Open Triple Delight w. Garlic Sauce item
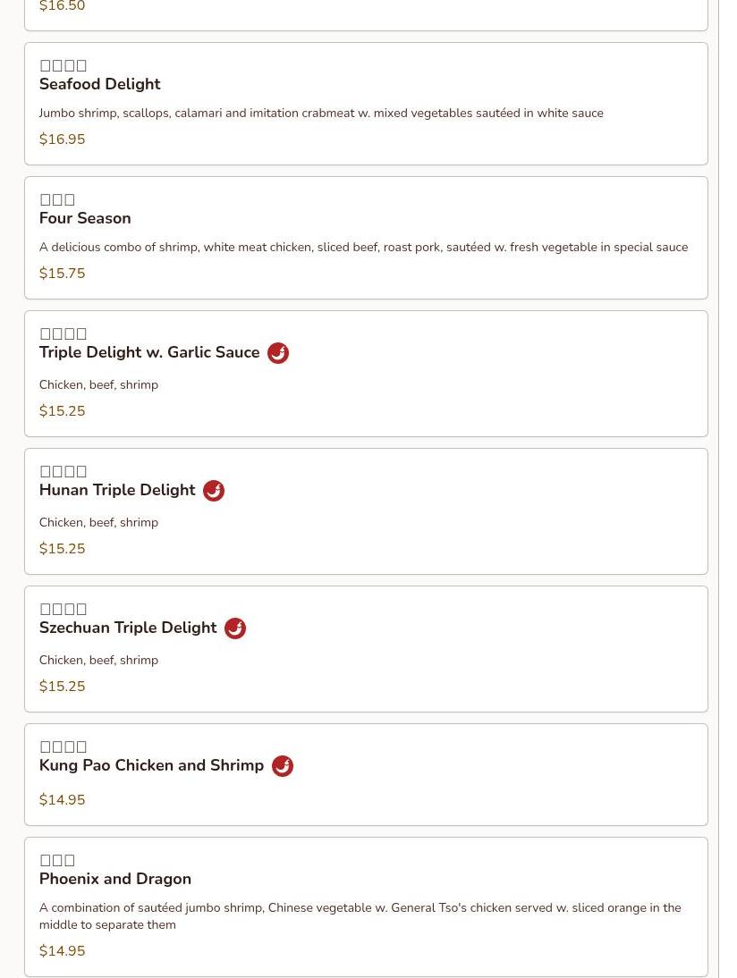Viewport: 737px width, 978px height. pos(367,374)
